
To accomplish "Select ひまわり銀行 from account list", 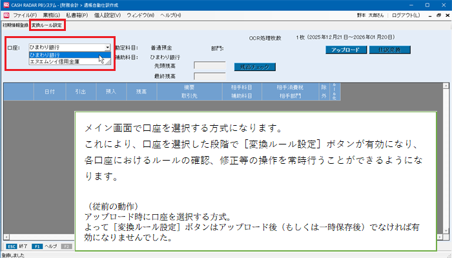I will point(65,55).
